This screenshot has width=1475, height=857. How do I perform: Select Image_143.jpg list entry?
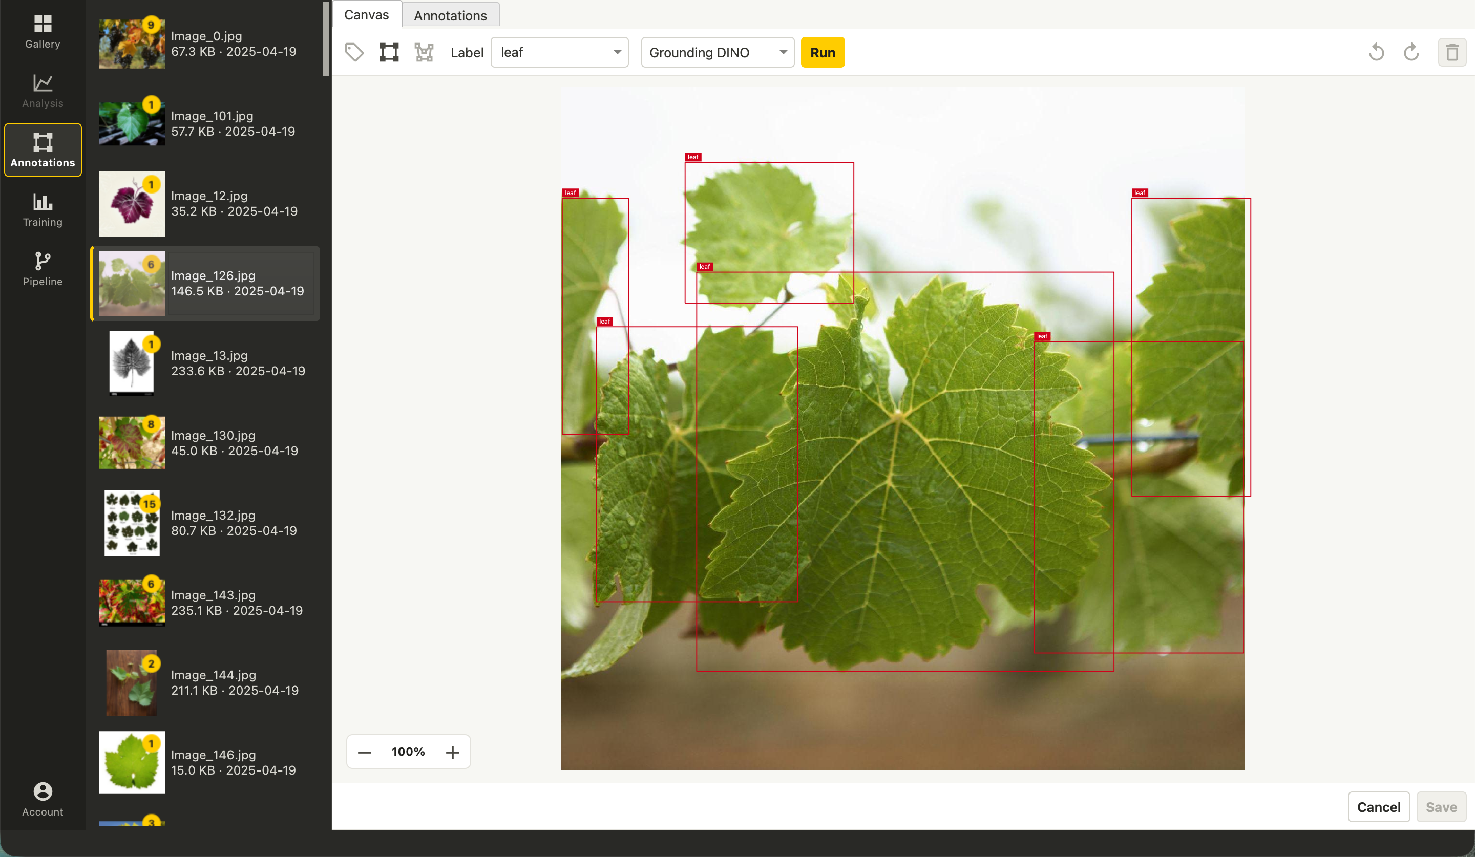pos(206,603)
